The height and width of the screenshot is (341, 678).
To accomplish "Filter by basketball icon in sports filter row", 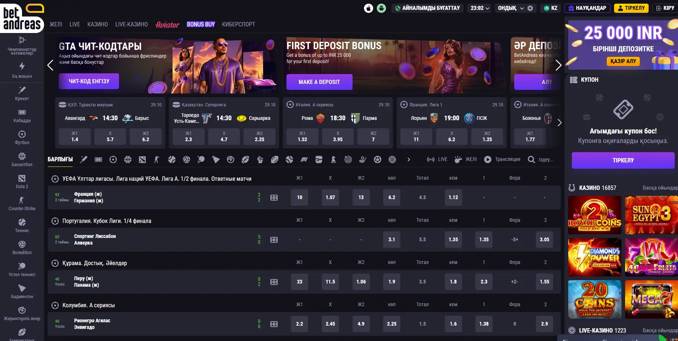I will click(x=128, y=159).
